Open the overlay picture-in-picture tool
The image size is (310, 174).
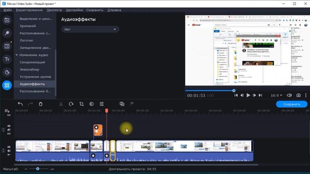122,104
